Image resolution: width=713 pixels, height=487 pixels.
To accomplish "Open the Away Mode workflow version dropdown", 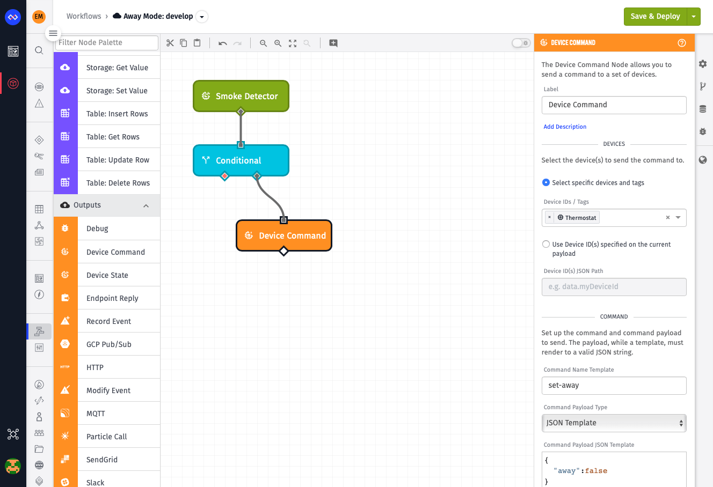I will [x=202, y=17].
